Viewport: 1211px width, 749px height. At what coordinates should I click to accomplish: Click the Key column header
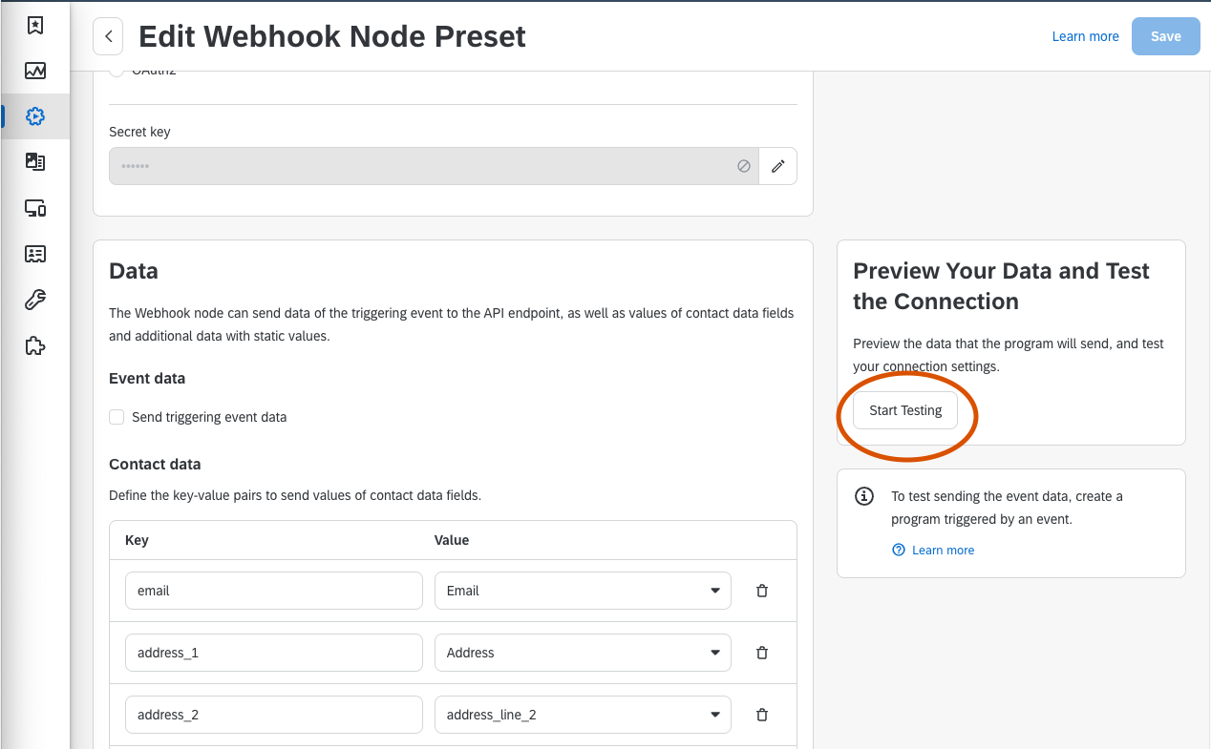point(137,540)
